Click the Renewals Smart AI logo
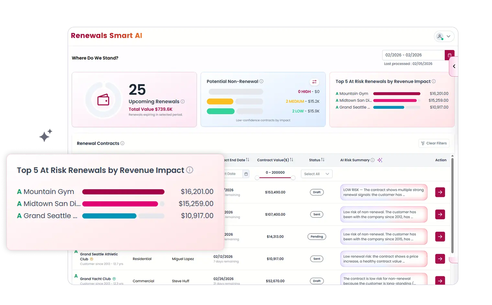This screenshot has width=492, height=305. point(106,36)
